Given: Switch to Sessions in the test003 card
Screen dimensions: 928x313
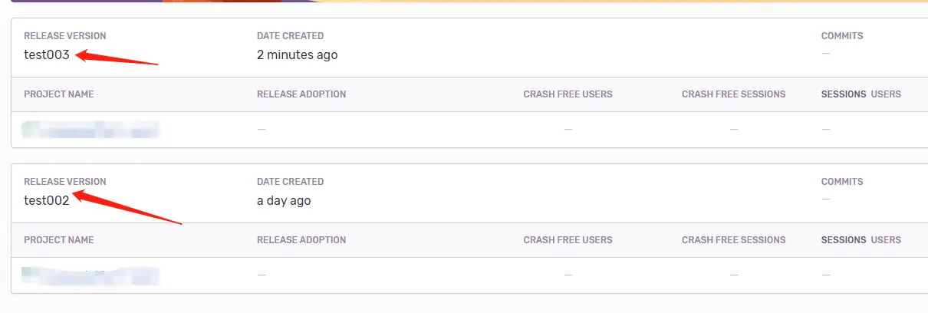Looking at the screenshot, I should pyautogui.click(x=844, y=94).
